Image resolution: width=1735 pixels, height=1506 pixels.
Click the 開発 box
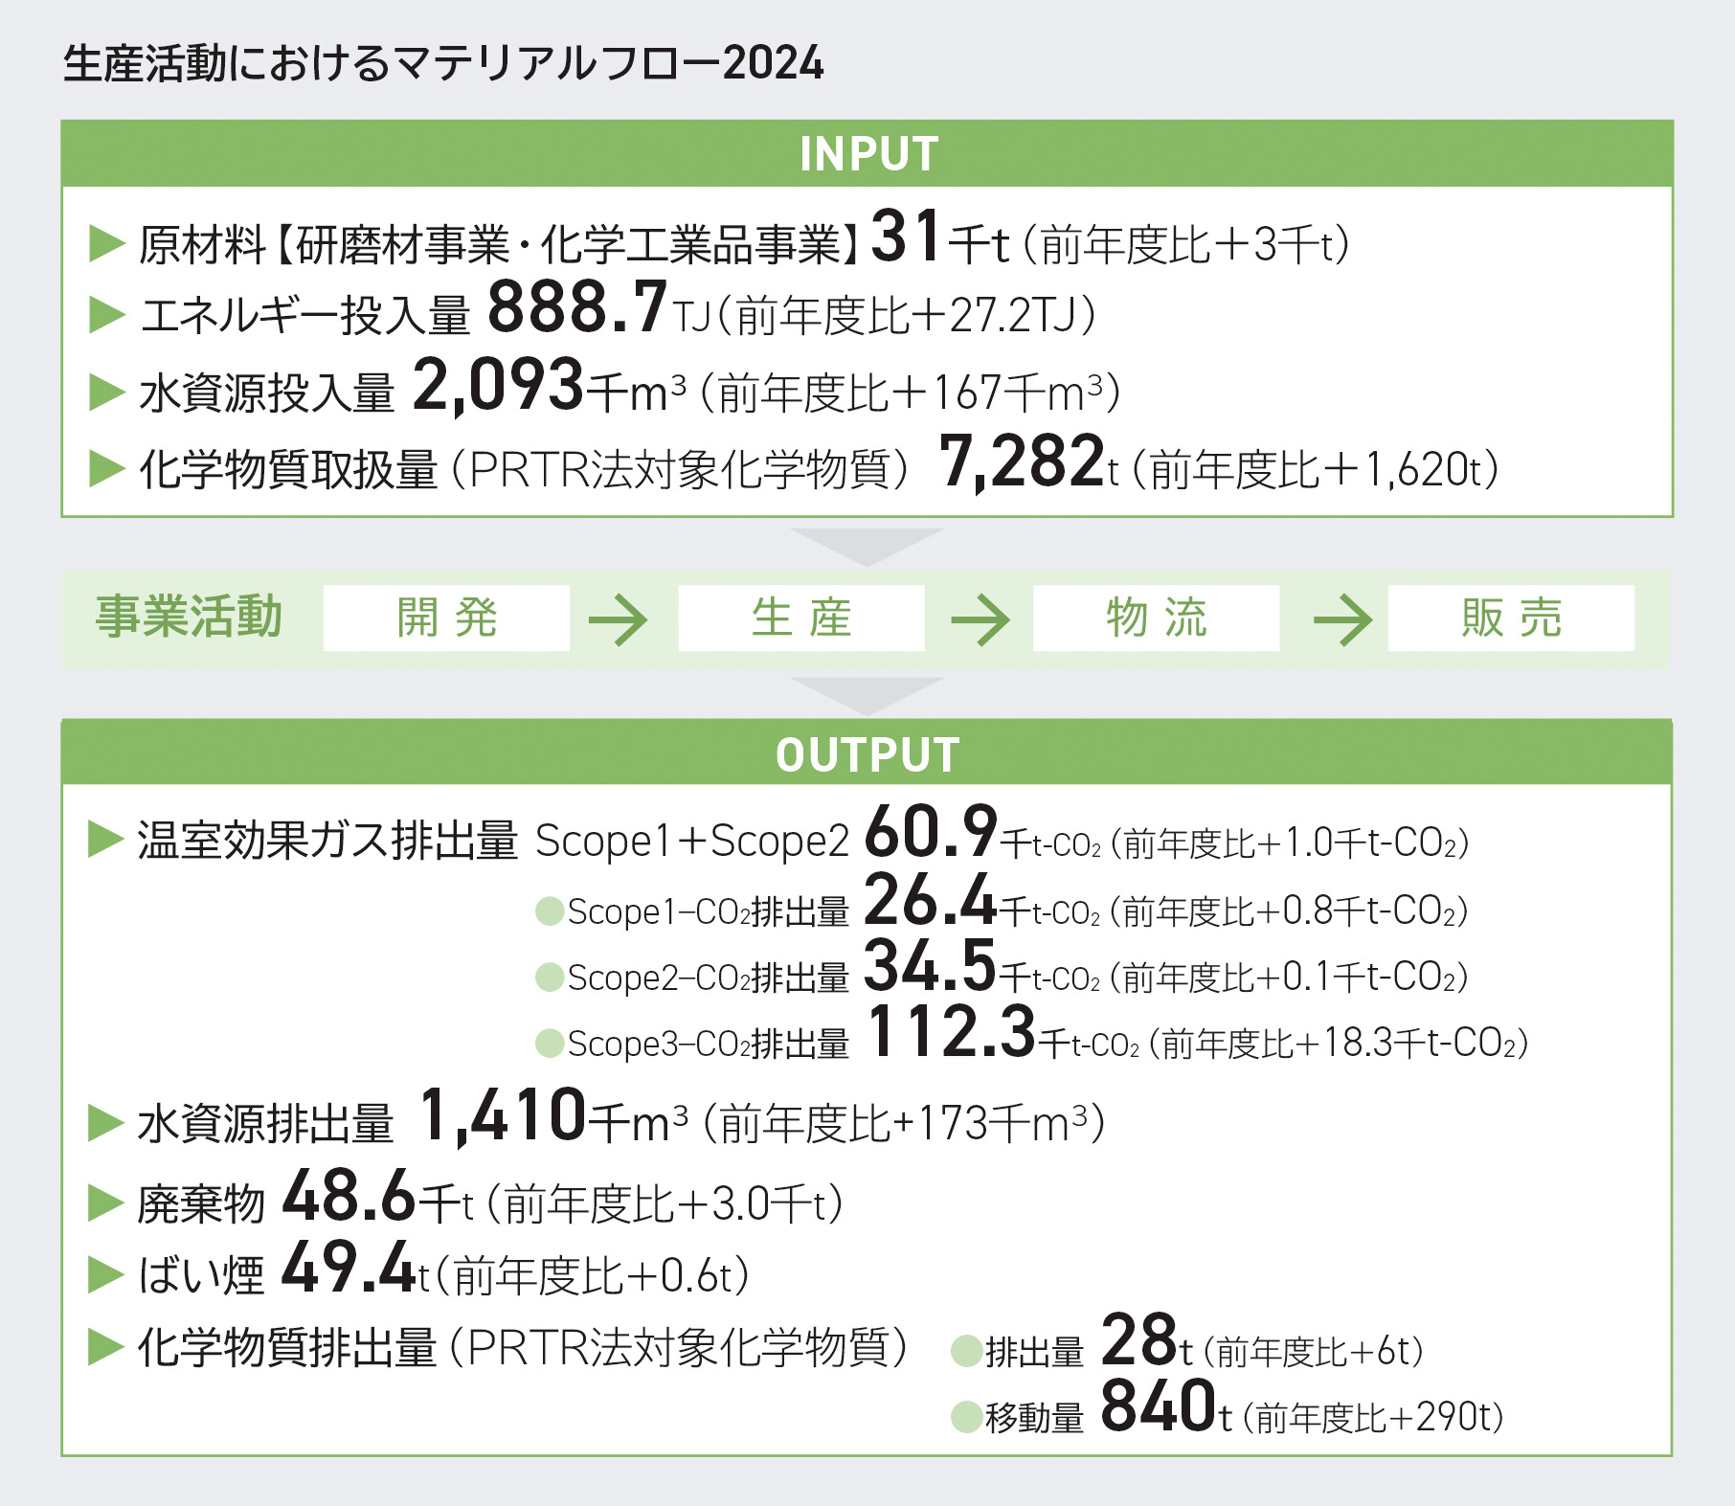pos(446,618)
